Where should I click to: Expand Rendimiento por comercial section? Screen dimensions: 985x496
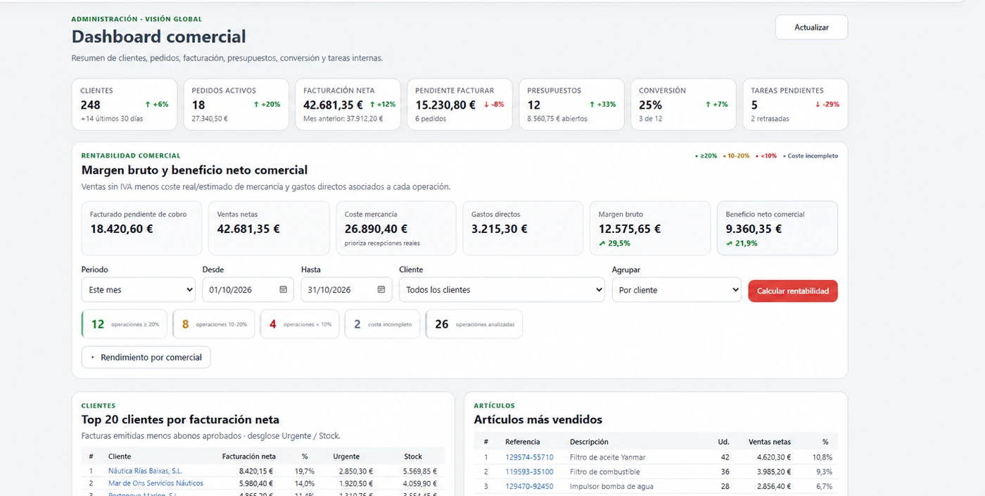[x=146, y=357]
